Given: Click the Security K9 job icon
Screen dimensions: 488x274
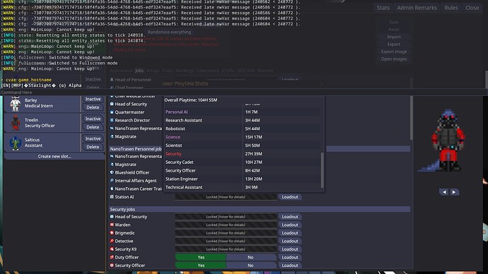Looking at the screenshot, I should (x=112, y=249).
